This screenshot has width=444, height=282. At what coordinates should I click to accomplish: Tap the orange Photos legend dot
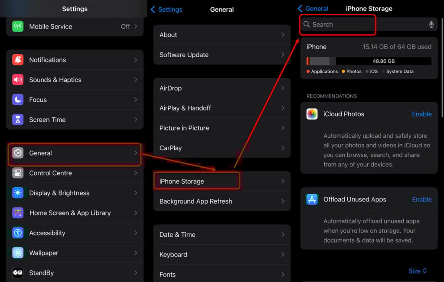343,71
